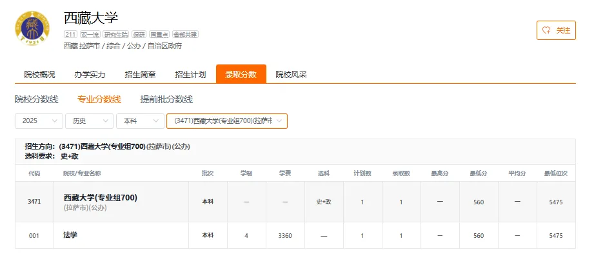Click the 批次 column header
594x261 pixels.
pos(208,173)
